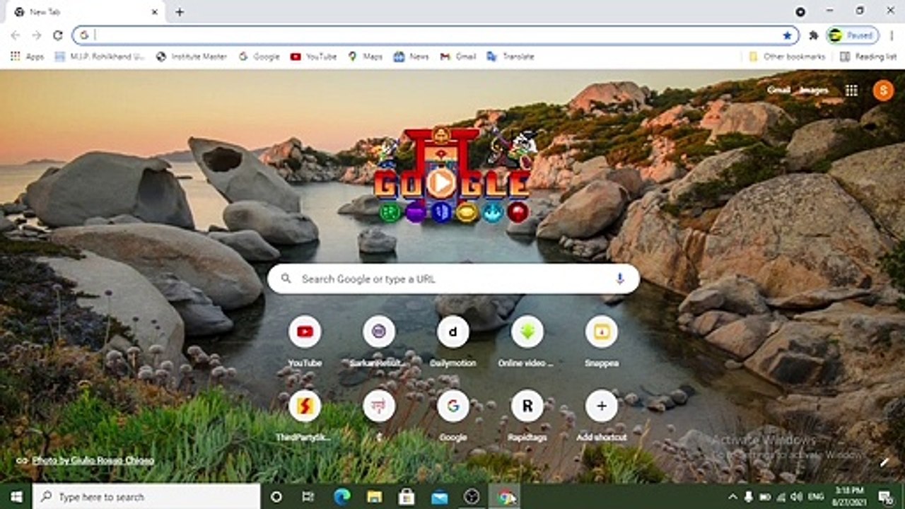The width and height of the screenshot is (905, 509).
Task: Focus the Chrome address bar
Action: coord(436,35)
